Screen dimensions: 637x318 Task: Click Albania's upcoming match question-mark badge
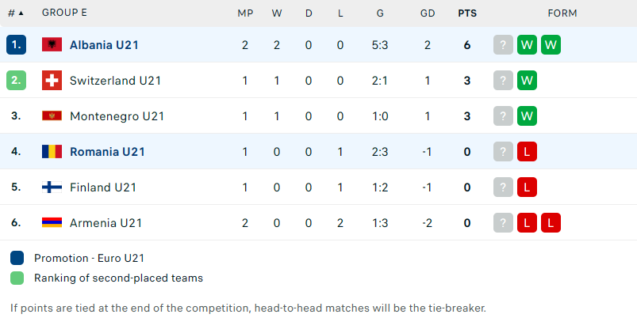[504, 44]
